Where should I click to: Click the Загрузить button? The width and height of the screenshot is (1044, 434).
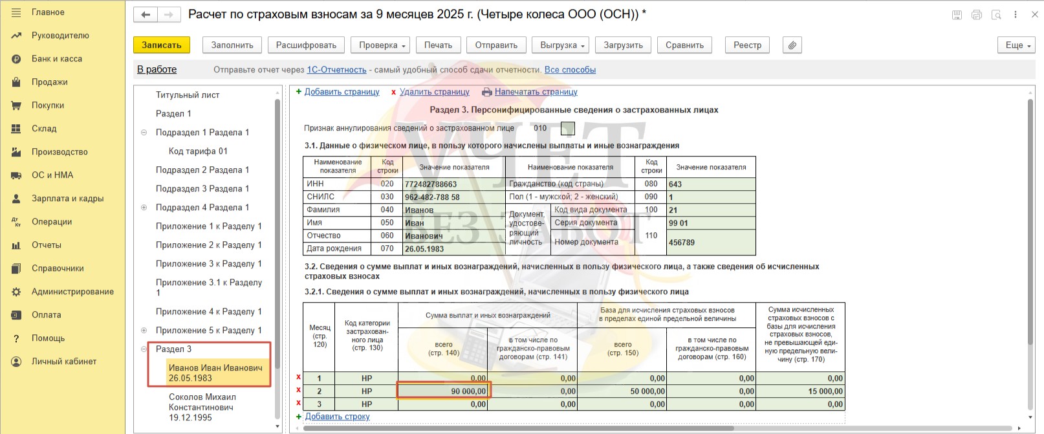624,45
